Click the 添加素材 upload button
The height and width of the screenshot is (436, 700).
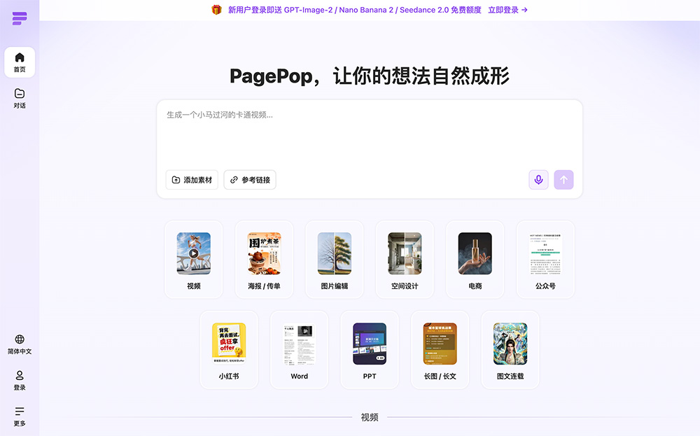192,180
